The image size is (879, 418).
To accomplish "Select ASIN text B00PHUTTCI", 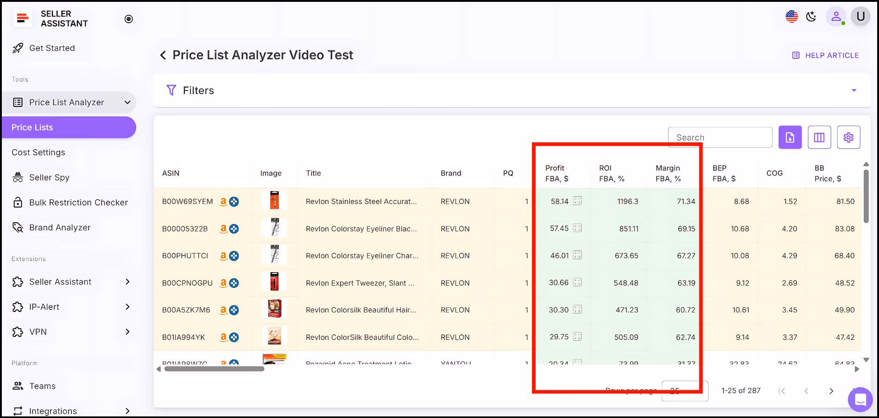I will tap(185, 256).
